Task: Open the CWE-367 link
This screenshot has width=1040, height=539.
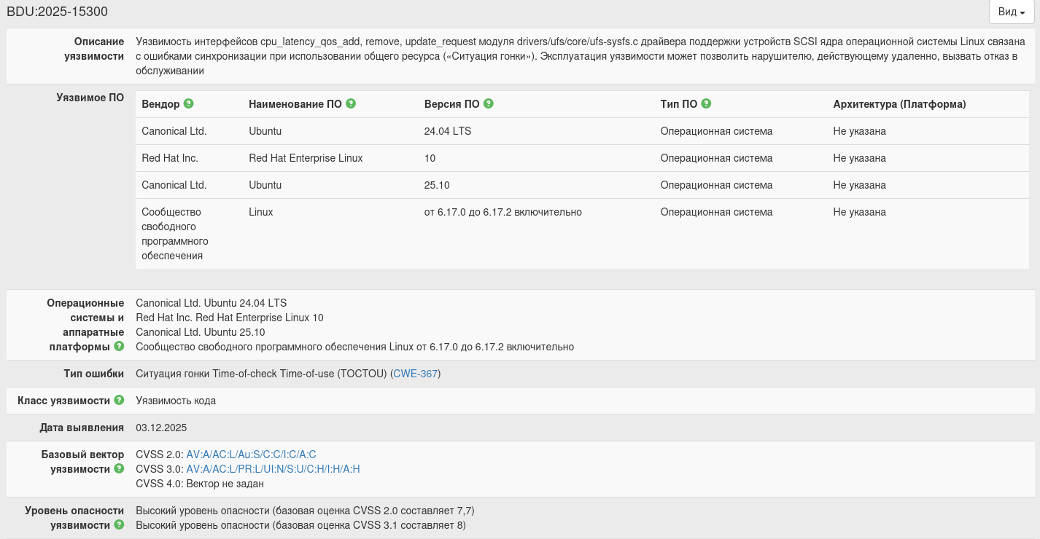Action: pos(416,374)
